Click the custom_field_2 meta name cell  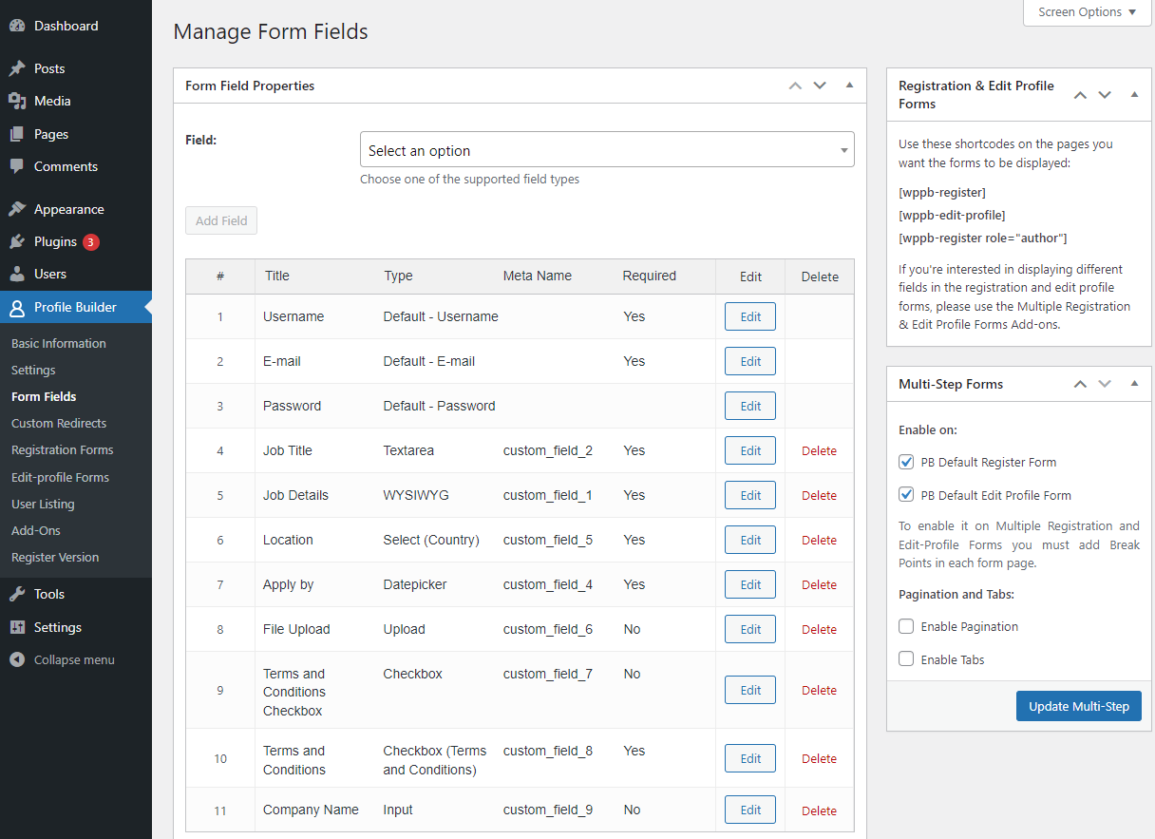(x=548, y=450)
